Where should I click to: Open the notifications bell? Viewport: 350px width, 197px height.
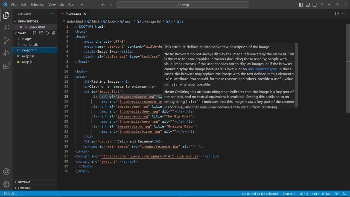click(344, 194)
